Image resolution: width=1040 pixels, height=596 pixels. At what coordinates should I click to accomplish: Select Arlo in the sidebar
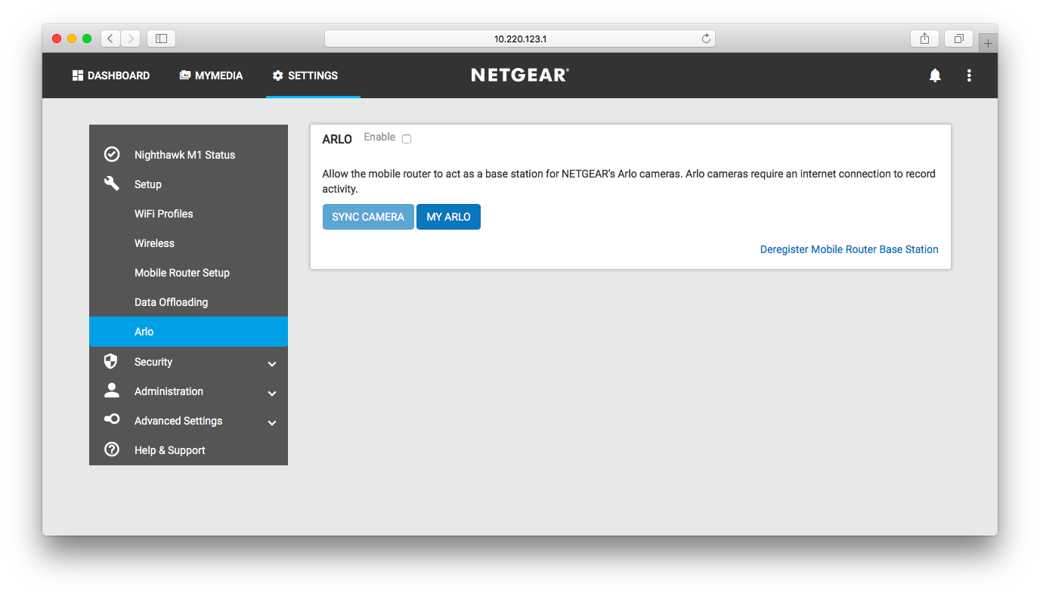(188, 331)
